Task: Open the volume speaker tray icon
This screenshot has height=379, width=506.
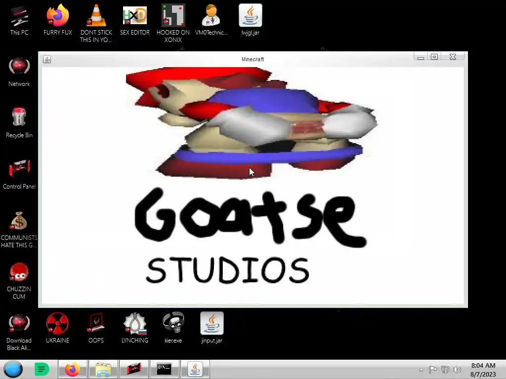Action: pyautogui.click(x=457, y=369)
